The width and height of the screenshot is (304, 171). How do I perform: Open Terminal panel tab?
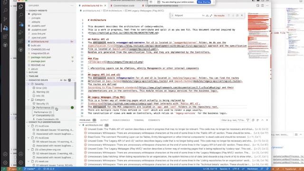[139, 120]
